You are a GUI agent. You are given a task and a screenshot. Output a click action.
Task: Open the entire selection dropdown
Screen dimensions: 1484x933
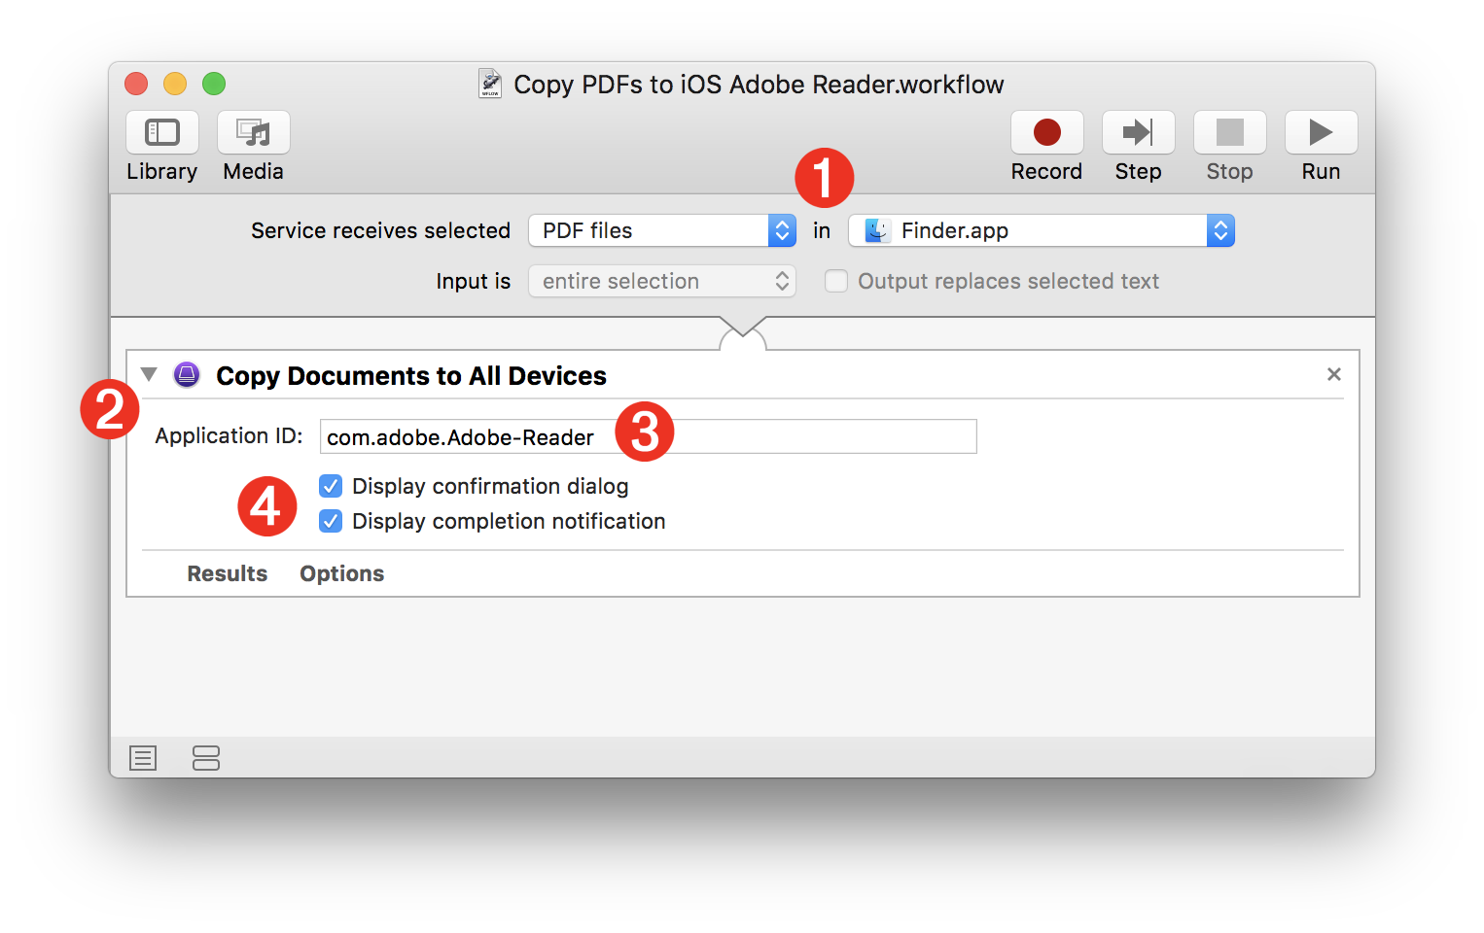662,281
